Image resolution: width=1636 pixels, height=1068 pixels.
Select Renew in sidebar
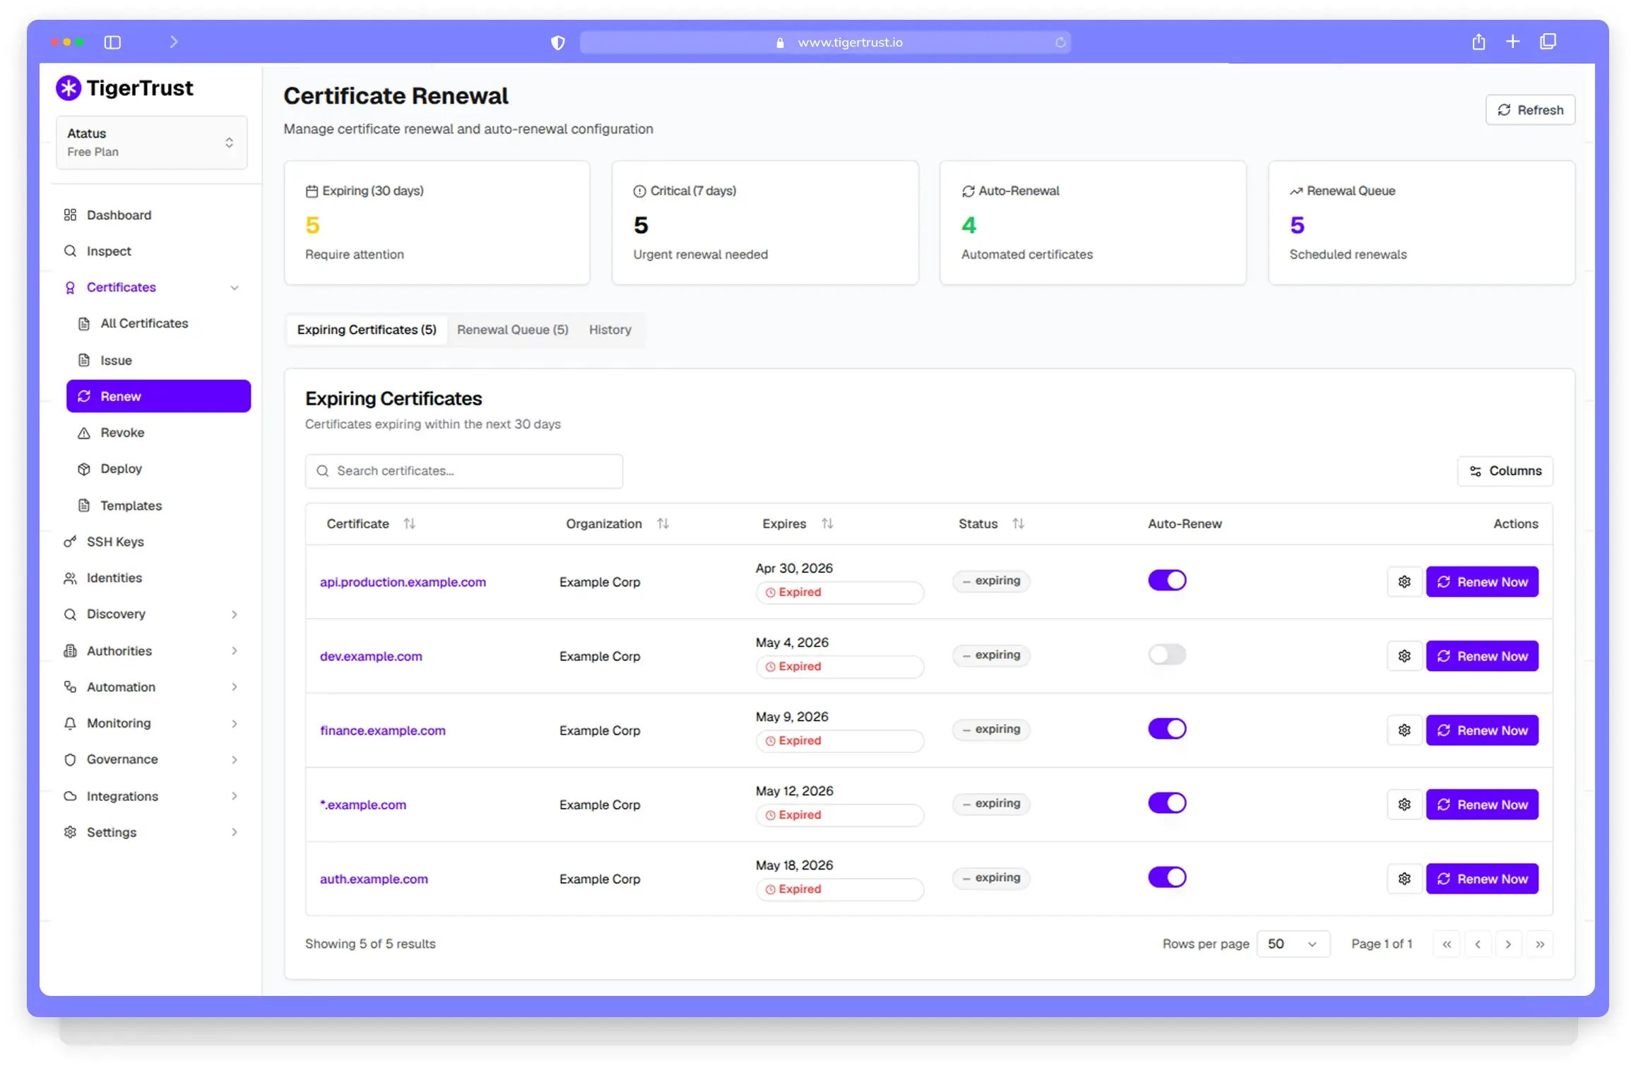click(x=158, y=396)
